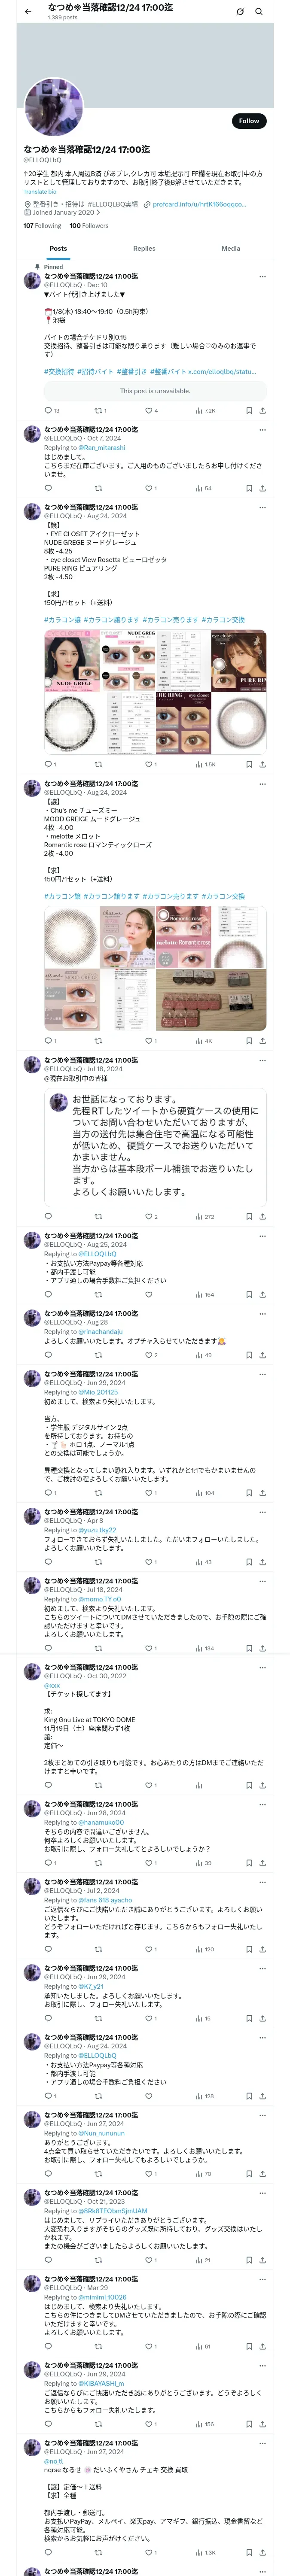Open the Following count list
The width and height of the screenshot is (290, 2576).
click(x=42, y=226)
